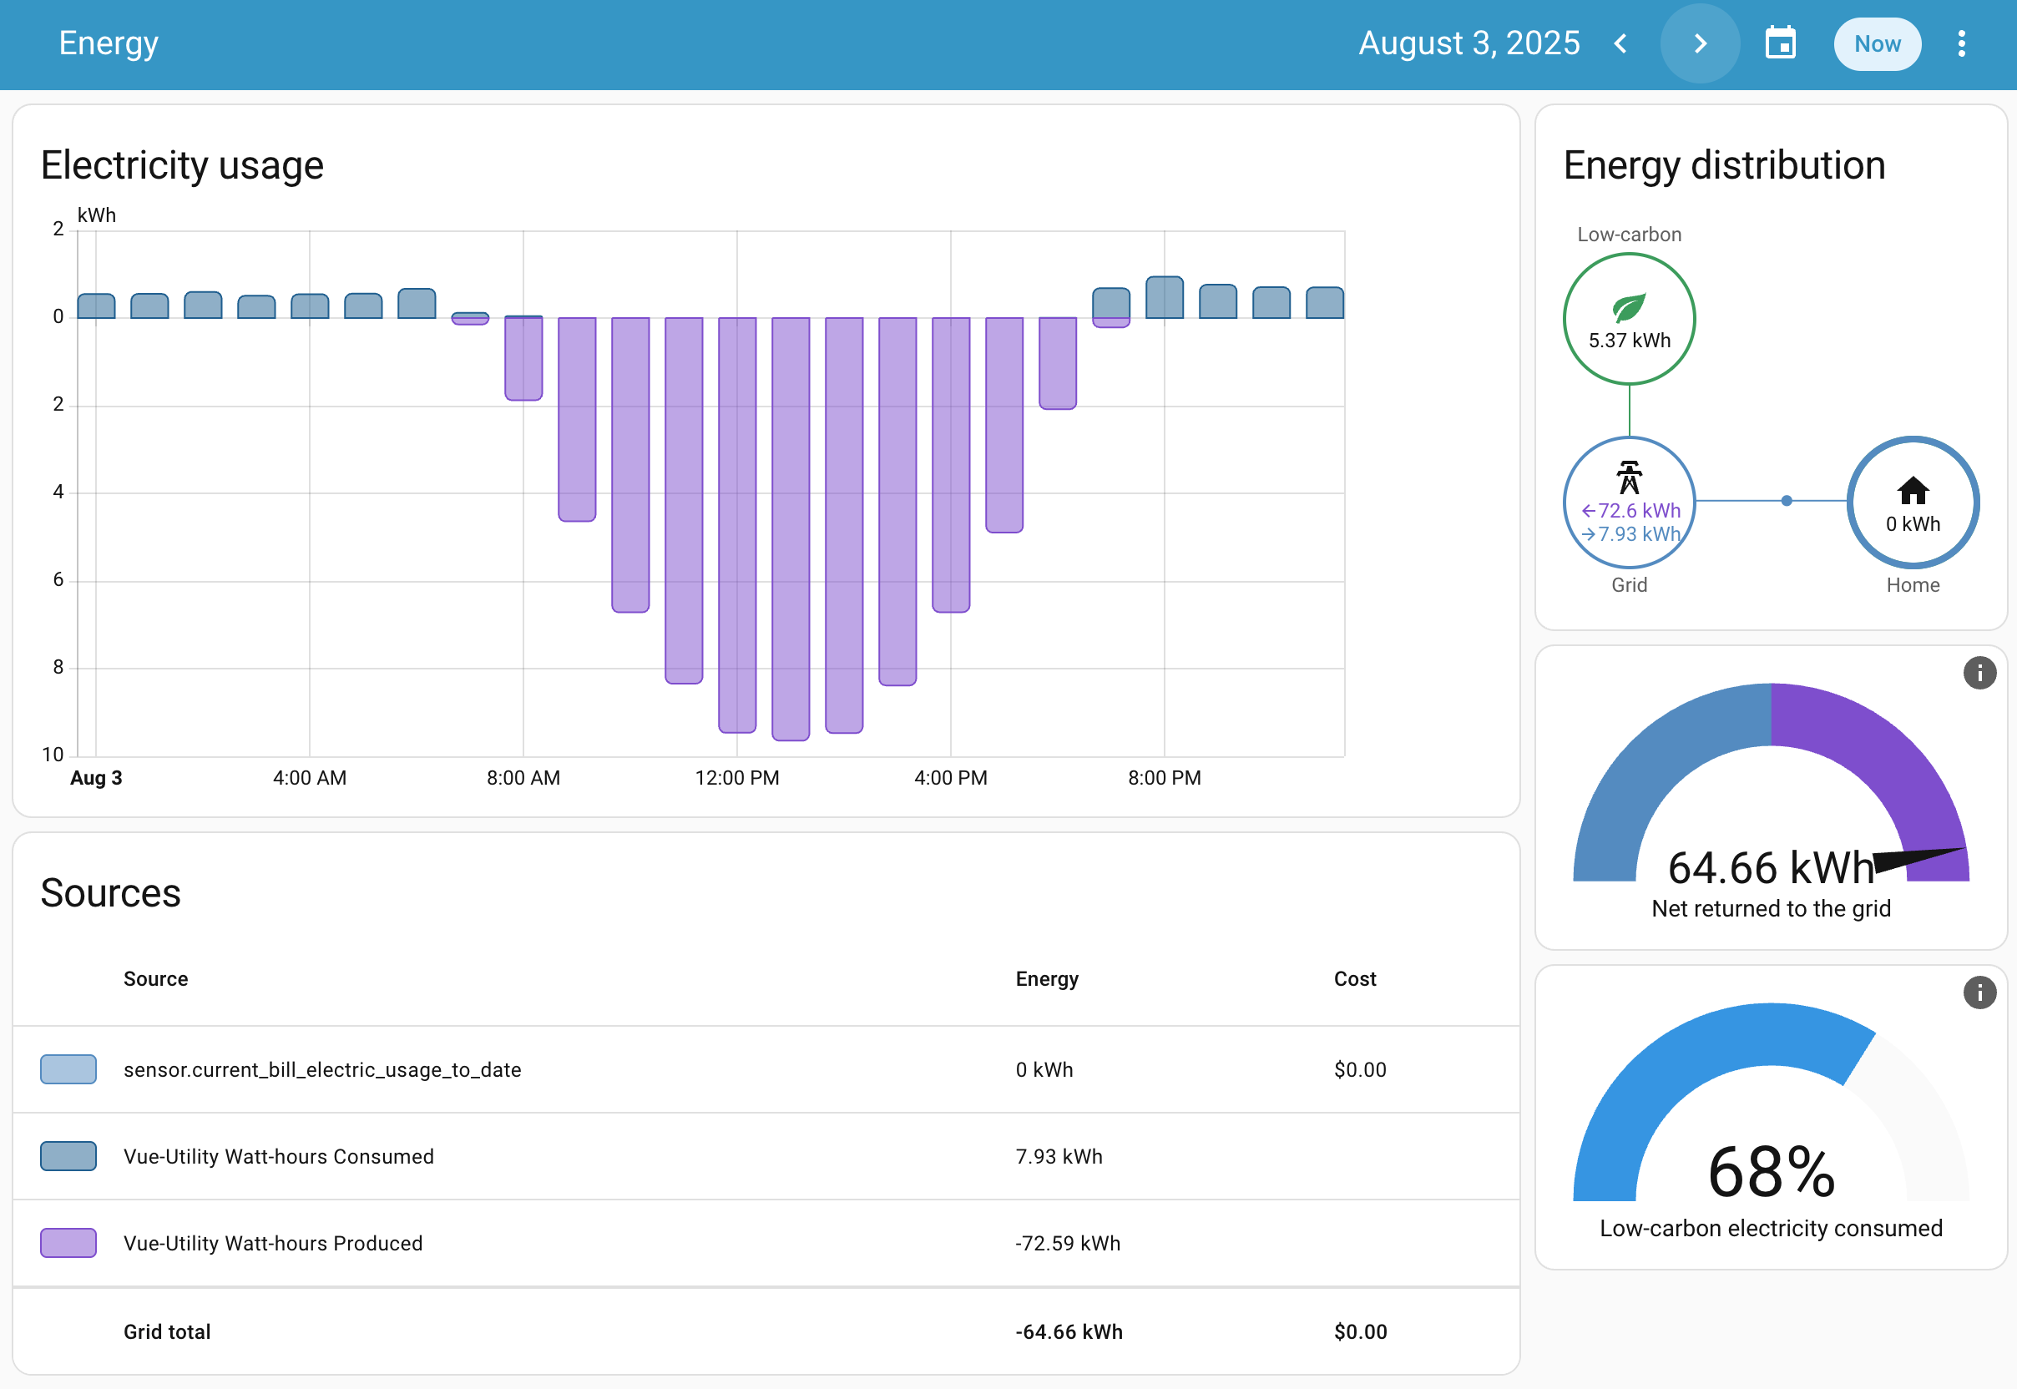Open the date selector by clicking August 3, 2025
The height and width of the screenshot is (1389, 2017).
[1469, 43]
